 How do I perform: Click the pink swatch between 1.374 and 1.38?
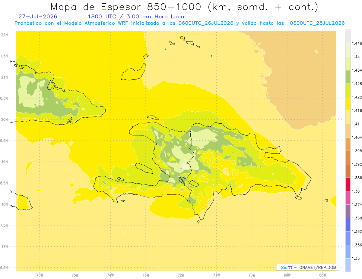pyautogui.click(x=348, y=198)
